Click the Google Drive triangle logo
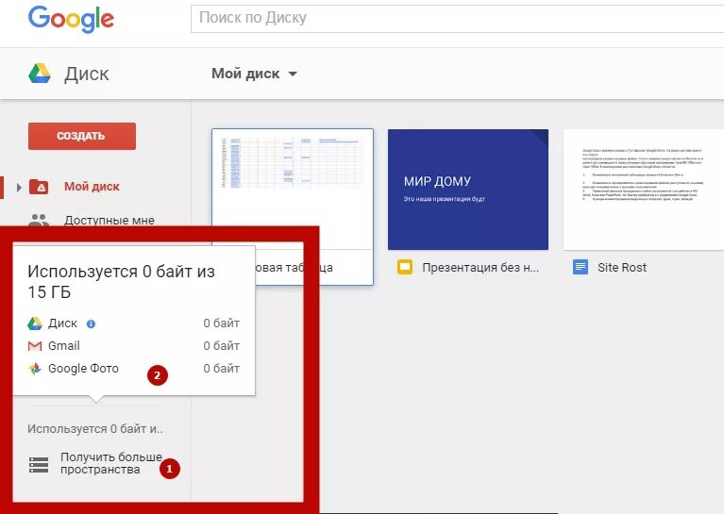The height and width of the screenshot is (514, 724). (x=40, y=74)
